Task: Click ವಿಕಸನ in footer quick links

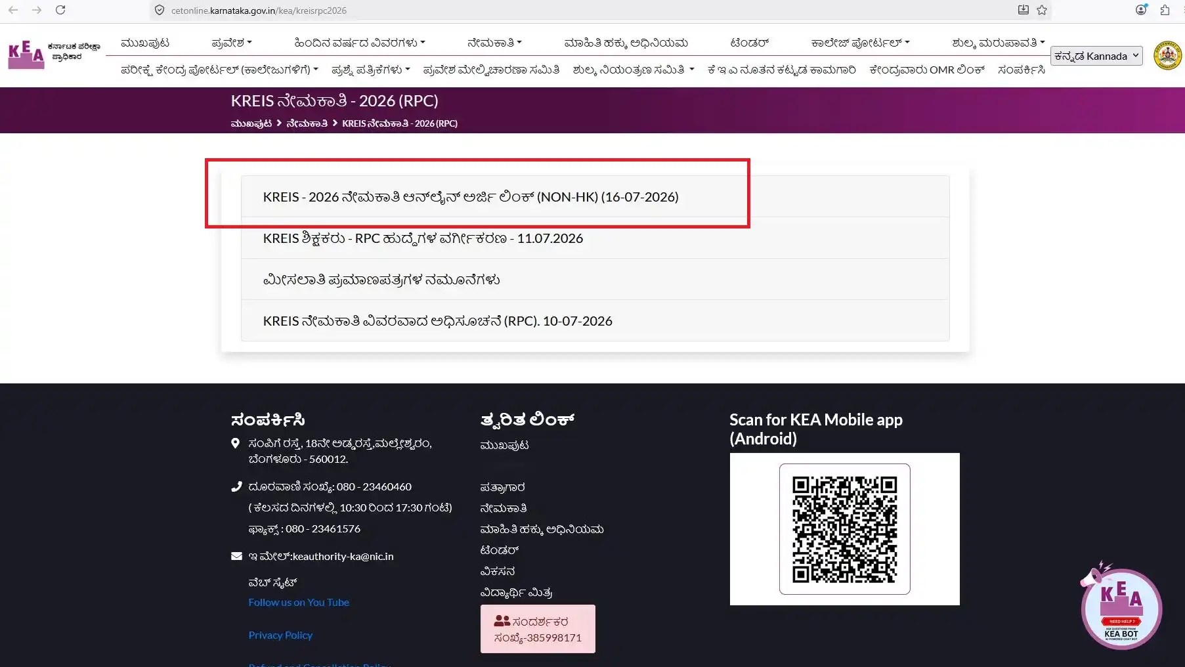Action: pyautogui.click(x=498, y=571)
